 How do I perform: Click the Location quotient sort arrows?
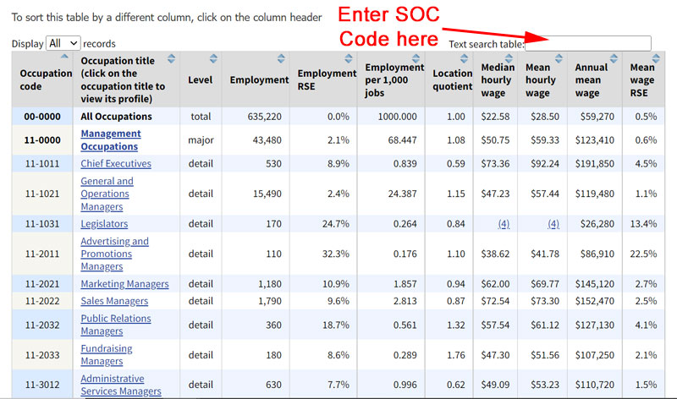466,58
